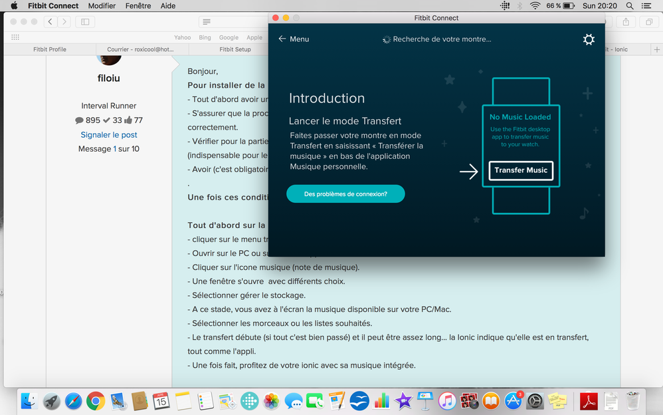Viewport: 663px width, 415px height.
Task: Open Google Chrome from the Dock
Action: [x=96, y=400]
